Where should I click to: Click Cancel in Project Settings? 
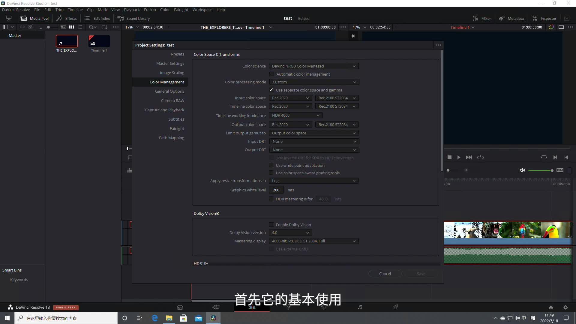(385, 274)
